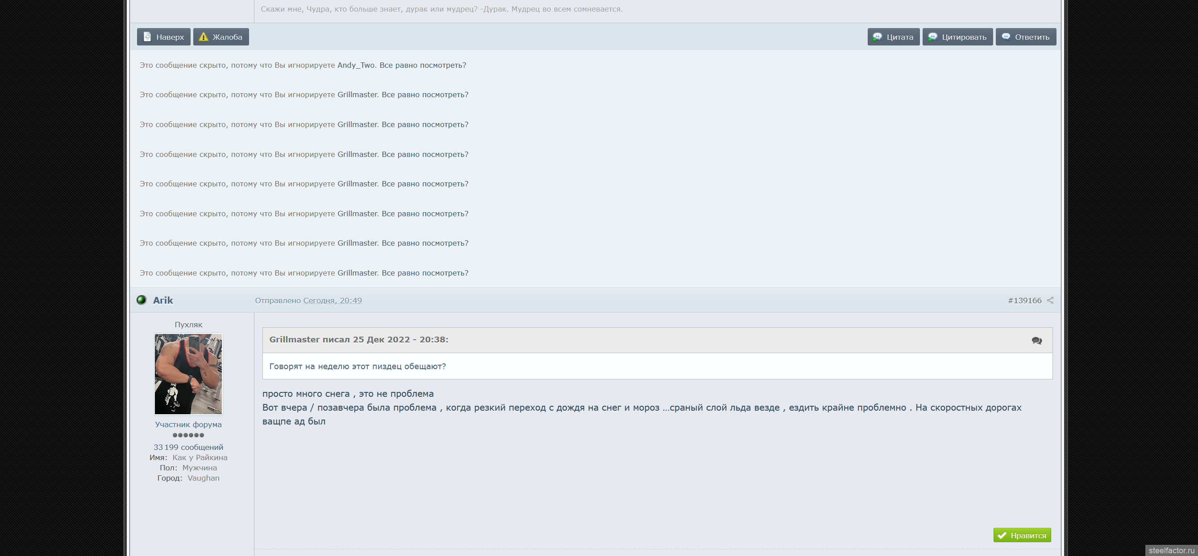Report the post with the Жалоба button
The width and height of the screenshot is (1198, 556).
[221, 37]
